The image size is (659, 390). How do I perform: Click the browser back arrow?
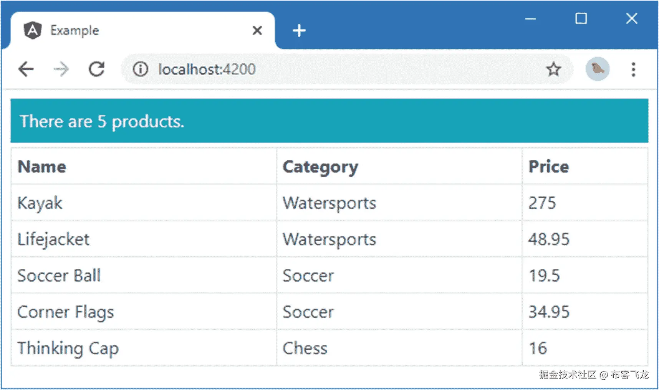click(26, 69)
